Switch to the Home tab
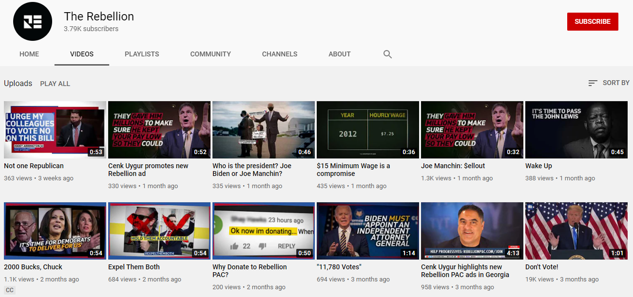The image size is (633, 297). click(x=29, y=54)
